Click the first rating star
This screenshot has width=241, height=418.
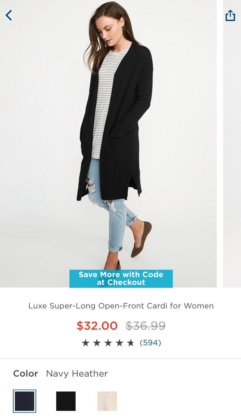pyautogui.click(x=85, y=343)
